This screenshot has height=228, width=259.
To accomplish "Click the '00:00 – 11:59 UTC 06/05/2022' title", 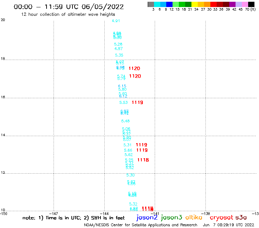I will [69, 7].
